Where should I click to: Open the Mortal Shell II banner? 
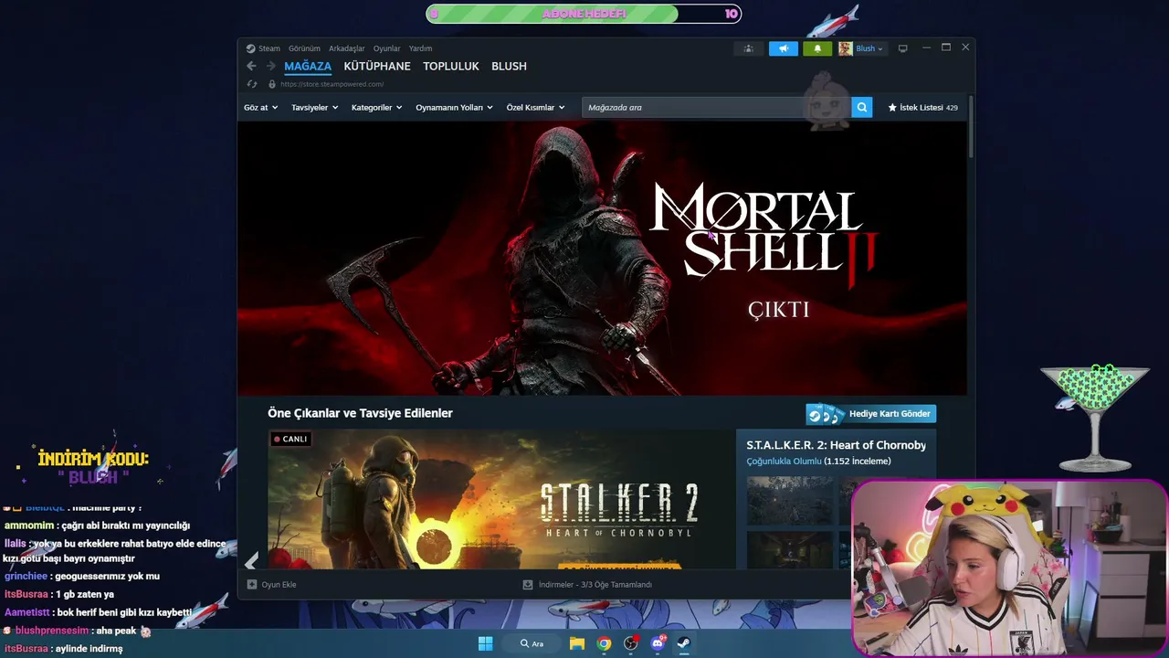[602, 259]
